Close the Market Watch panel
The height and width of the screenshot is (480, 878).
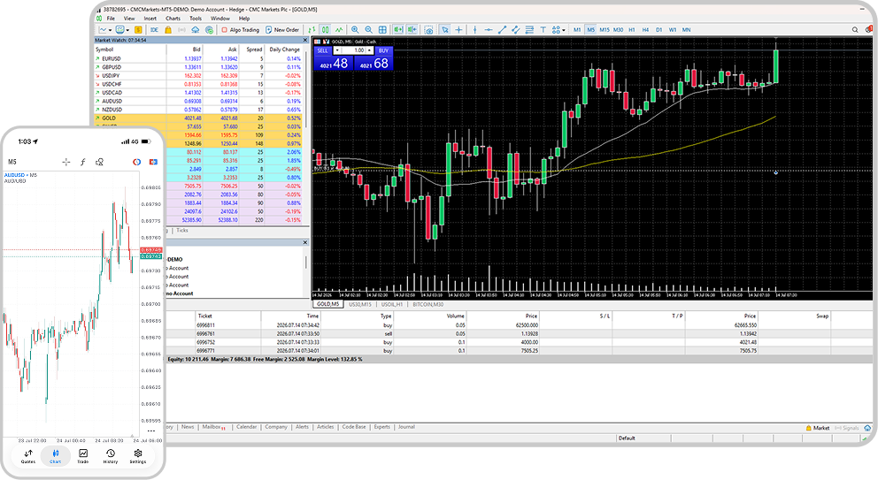[x=305, y=41]
